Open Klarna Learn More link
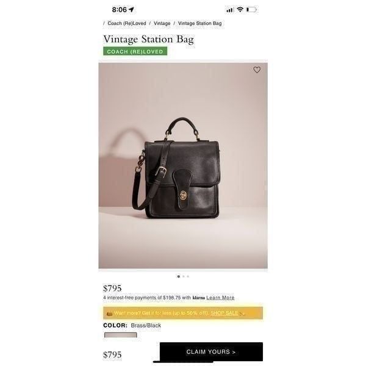366x366 pixels. pos(220,298)
